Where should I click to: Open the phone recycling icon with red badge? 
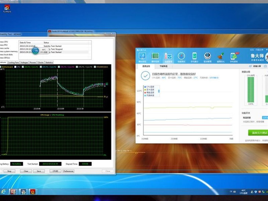234,57
